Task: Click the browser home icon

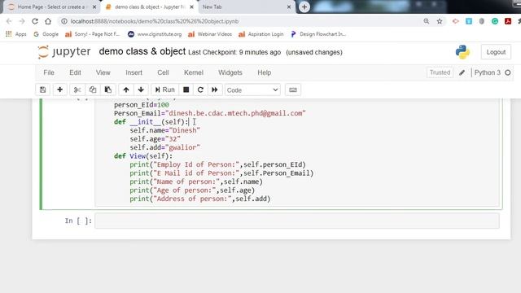Action: coord(48,21)
